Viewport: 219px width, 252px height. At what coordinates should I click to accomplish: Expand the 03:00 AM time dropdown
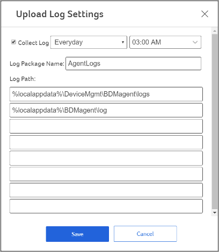165,42
